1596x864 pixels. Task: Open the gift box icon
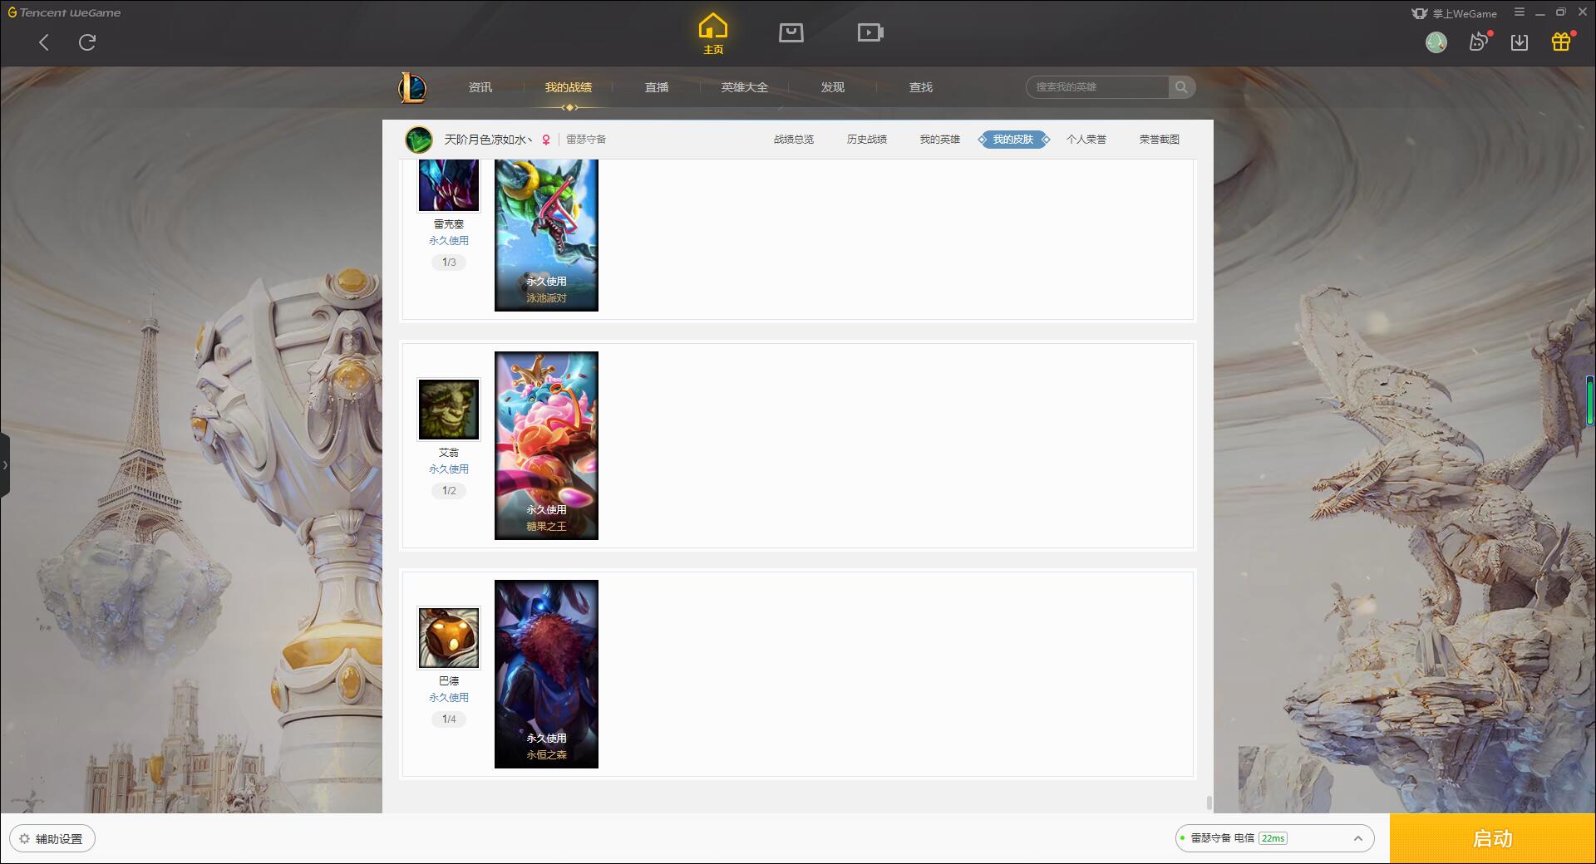(x=1562, y=42)
